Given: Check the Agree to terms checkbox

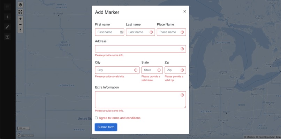Looking at the screenshot, I should (96, 118).
